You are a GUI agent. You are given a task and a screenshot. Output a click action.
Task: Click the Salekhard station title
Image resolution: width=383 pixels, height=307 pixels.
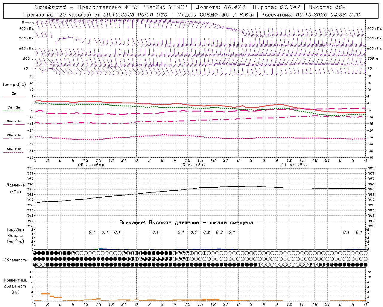click(x=50, y=7)
